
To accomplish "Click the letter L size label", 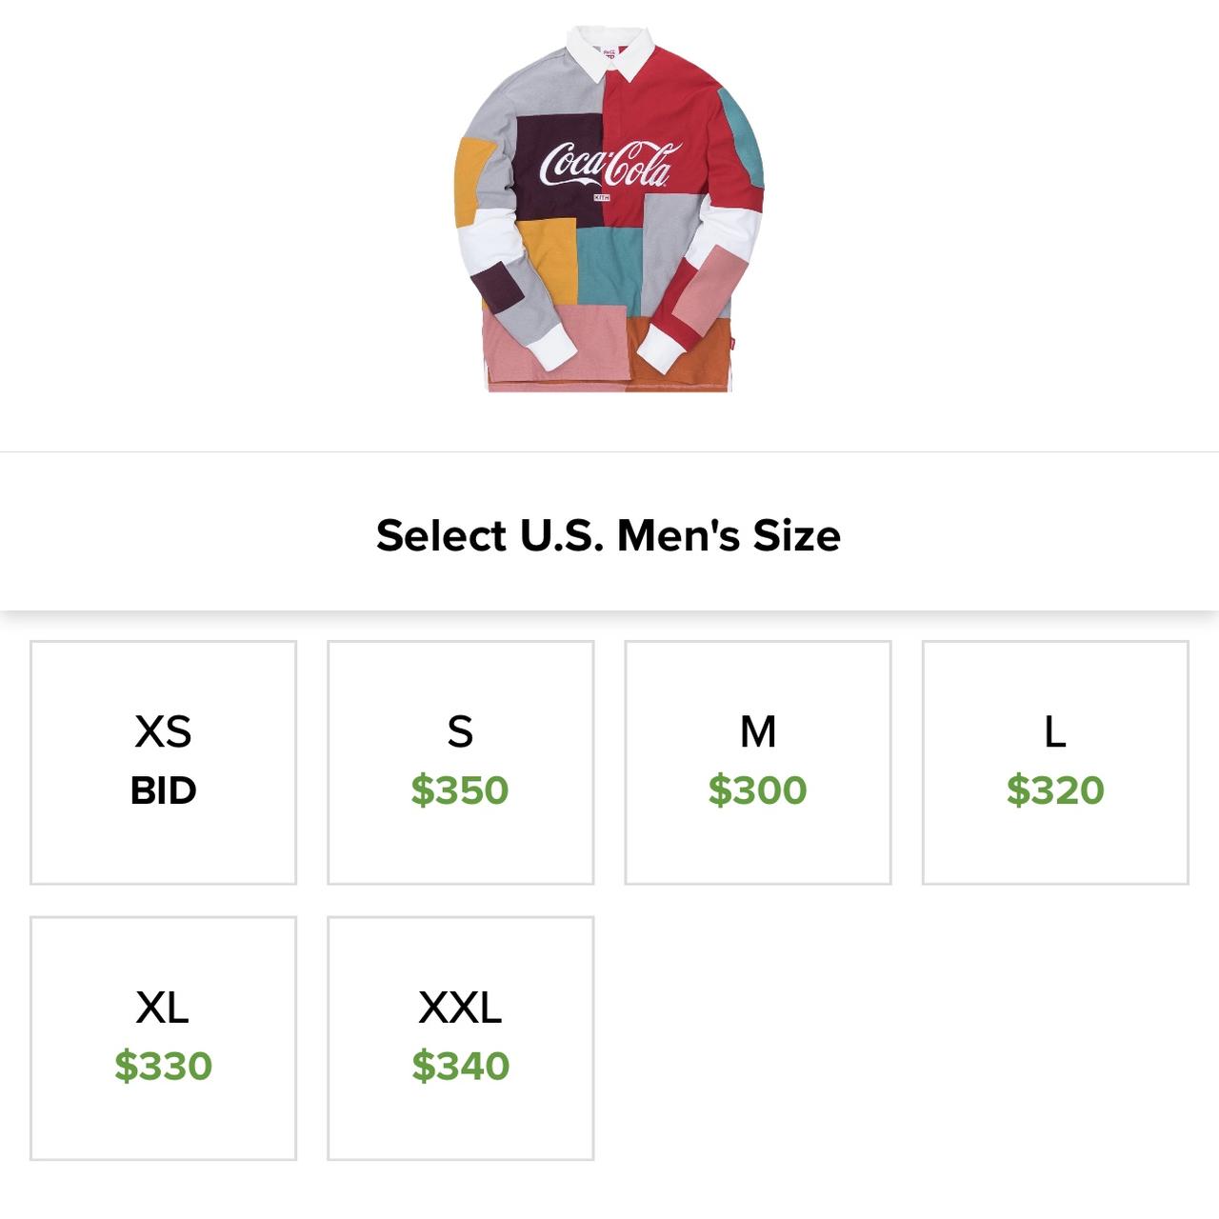I will click(1055, 731).
